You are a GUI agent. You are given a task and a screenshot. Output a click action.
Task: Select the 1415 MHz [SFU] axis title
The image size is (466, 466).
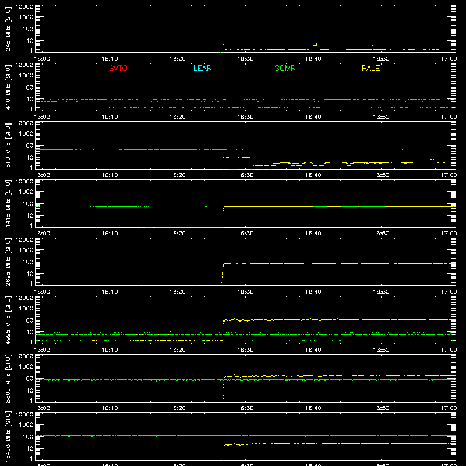pos(8,204)
